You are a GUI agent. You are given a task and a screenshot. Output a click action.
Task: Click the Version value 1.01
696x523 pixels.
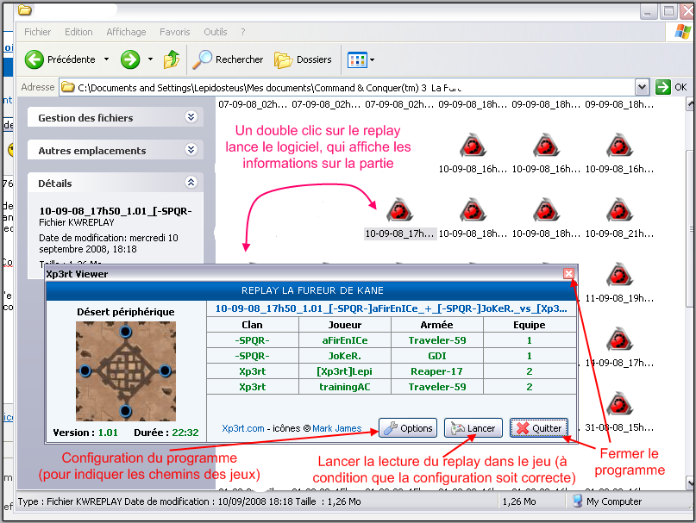[108, 433]
